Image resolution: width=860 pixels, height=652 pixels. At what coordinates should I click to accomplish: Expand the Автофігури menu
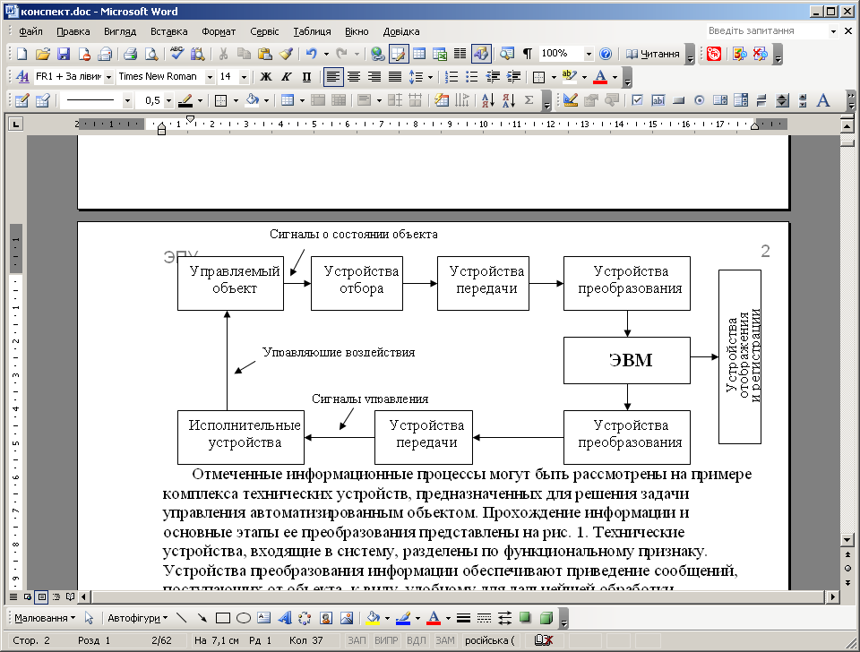click(x=138, y=618)
